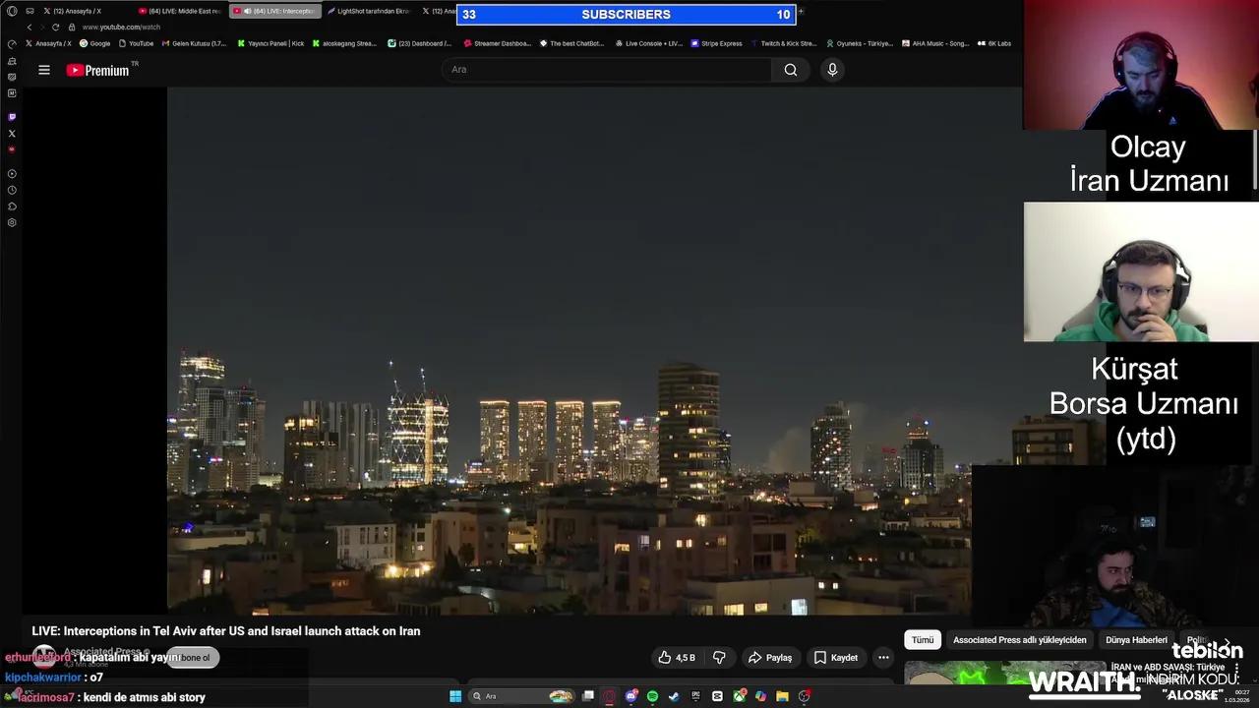
Task: Open the YouTube hamburger guide menu
Action: pos(44,70)
